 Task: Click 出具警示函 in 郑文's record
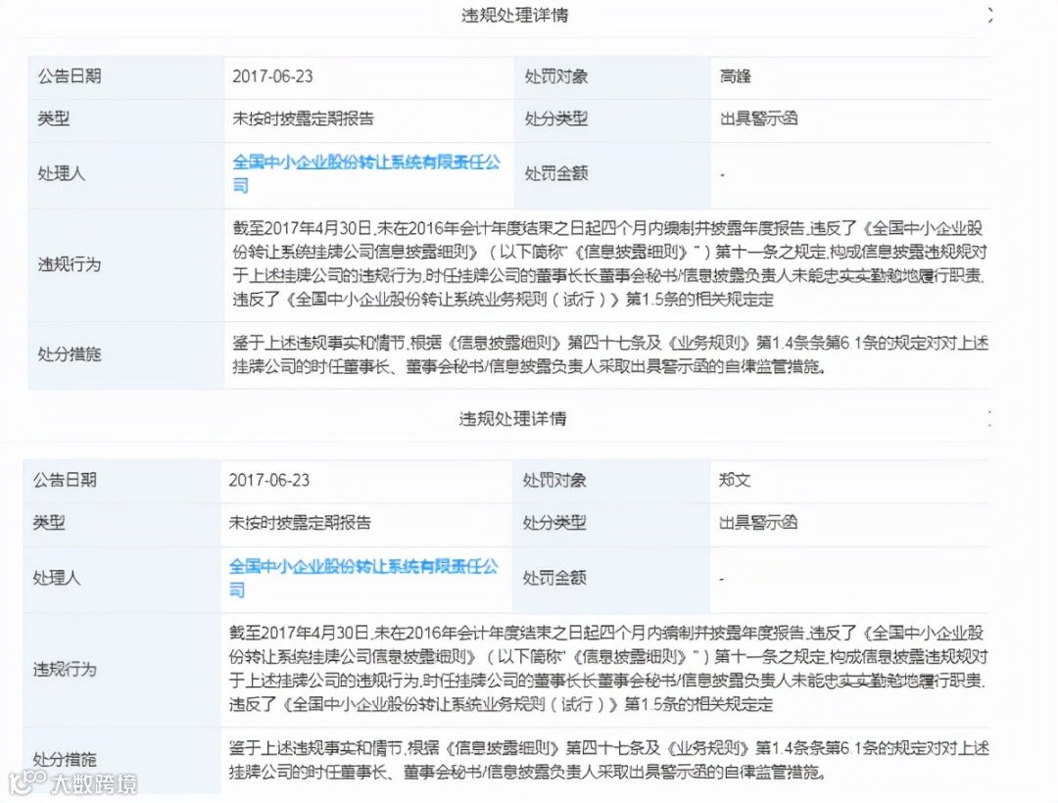[757, 523]
